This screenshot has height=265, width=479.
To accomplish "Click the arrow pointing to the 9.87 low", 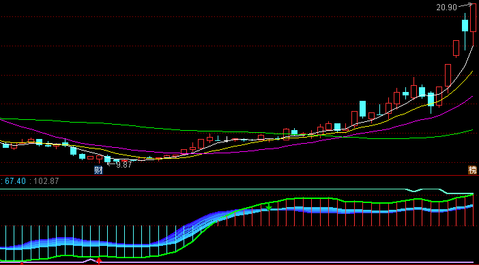I will pos(111,164).
